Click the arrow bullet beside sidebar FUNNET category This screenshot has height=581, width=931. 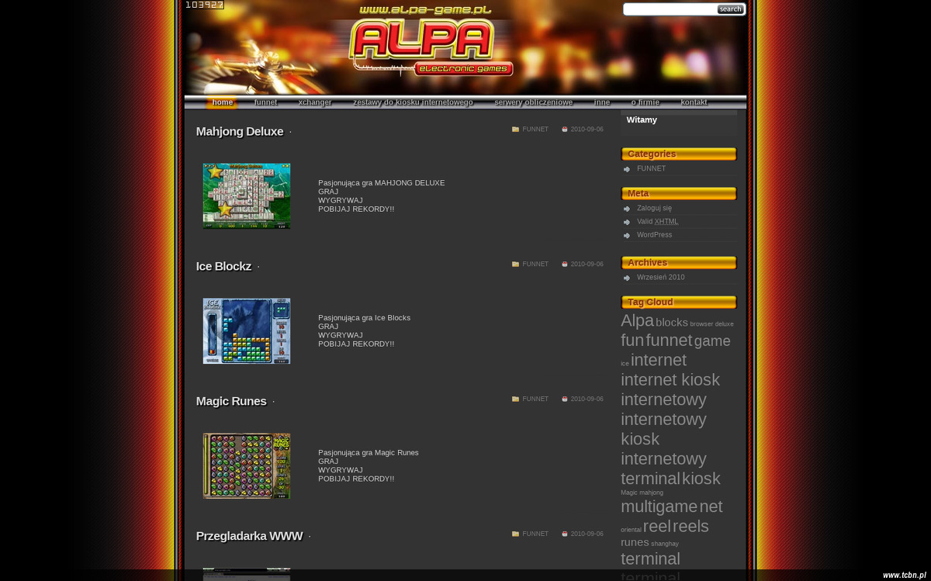coord(627,169)
